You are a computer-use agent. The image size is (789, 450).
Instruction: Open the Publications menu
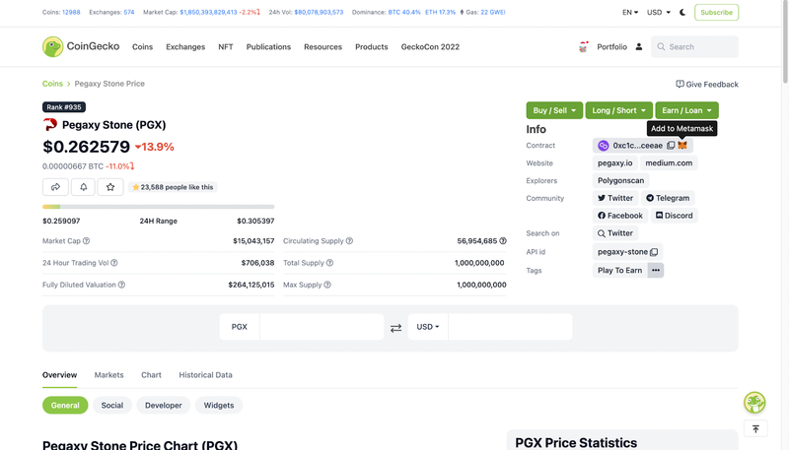[268, 46]
